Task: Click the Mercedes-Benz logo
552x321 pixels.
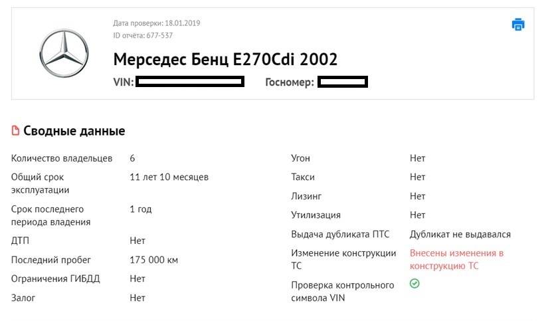Action: [64, 54]
